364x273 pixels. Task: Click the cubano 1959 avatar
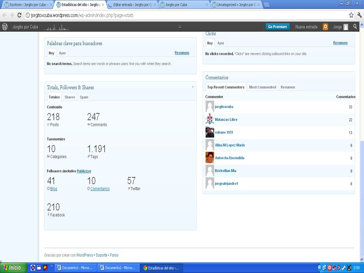[x=210, y=132]
